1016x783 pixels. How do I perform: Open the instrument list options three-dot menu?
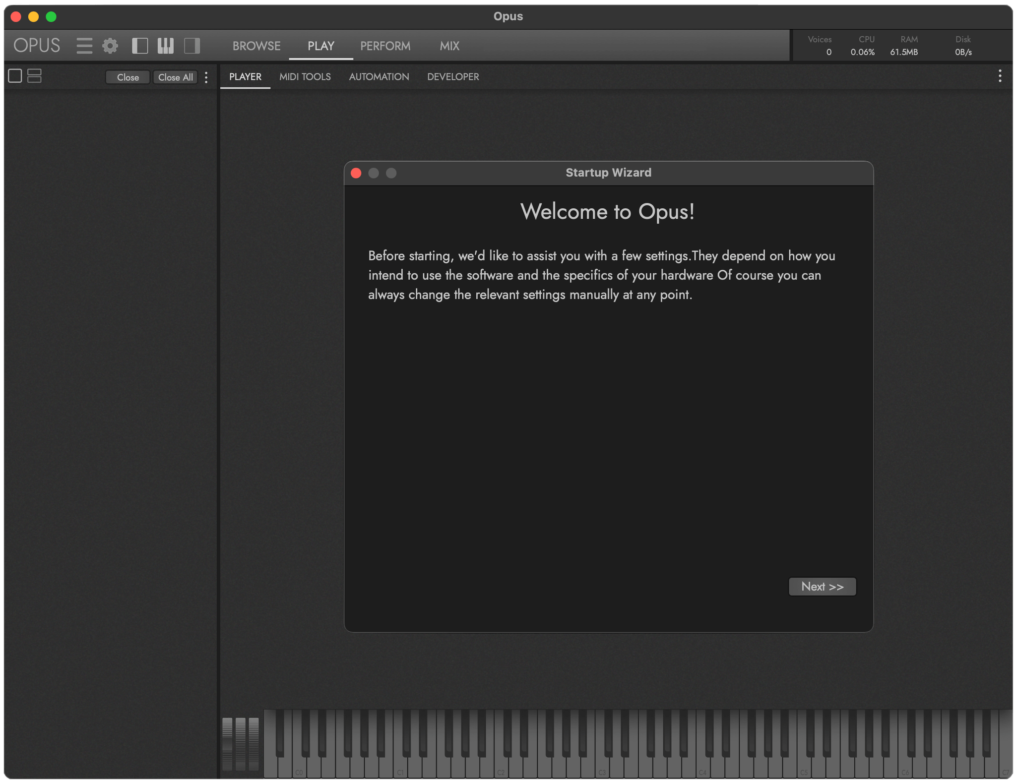point(206,77)
